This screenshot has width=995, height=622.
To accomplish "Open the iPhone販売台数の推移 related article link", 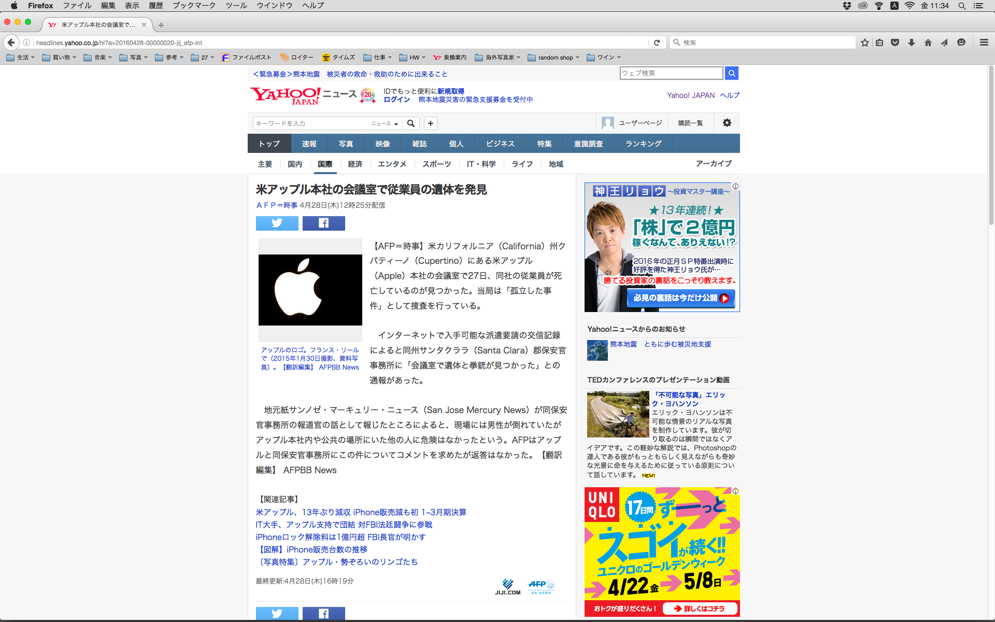I will [311, 549].
